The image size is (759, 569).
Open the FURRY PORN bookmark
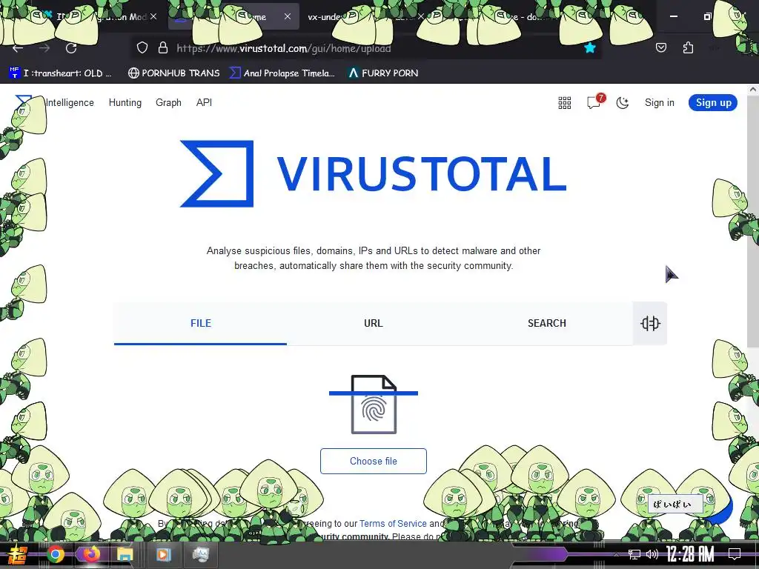[383, 73]
